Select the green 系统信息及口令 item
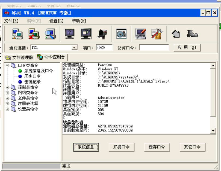Image resolution: width=221 pixels, height=171 pixels. [x=39, y=71]
